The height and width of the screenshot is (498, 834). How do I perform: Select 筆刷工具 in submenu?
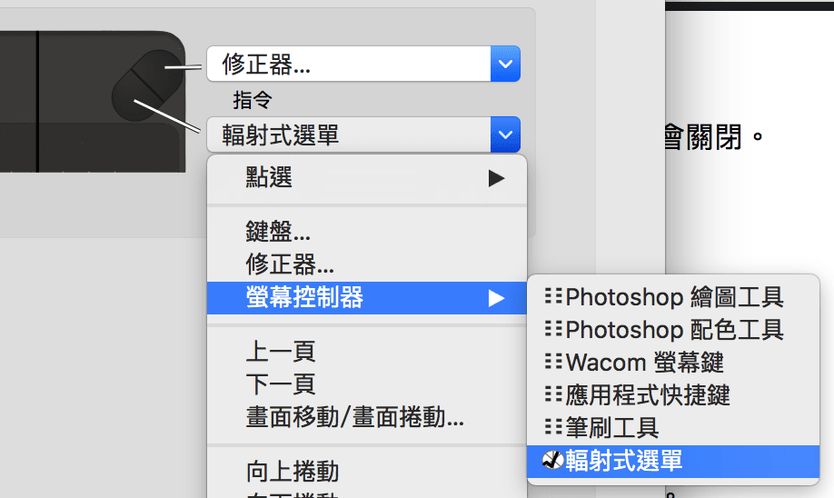[x=673, y=428]
